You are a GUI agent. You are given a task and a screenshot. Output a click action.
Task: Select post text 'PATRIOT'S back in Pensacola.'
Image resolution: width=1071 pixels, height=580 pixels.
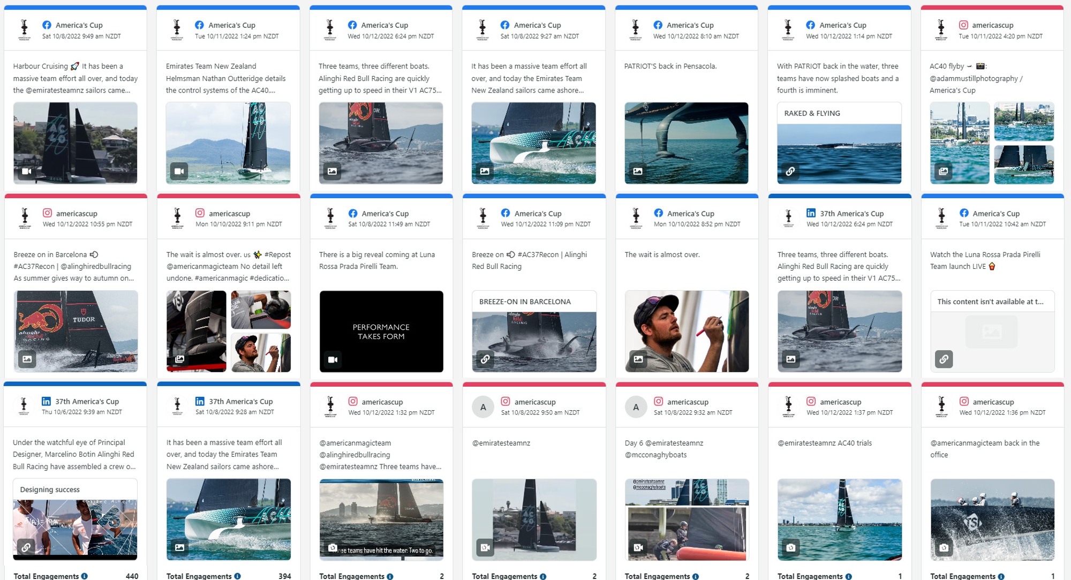(670, 66)
